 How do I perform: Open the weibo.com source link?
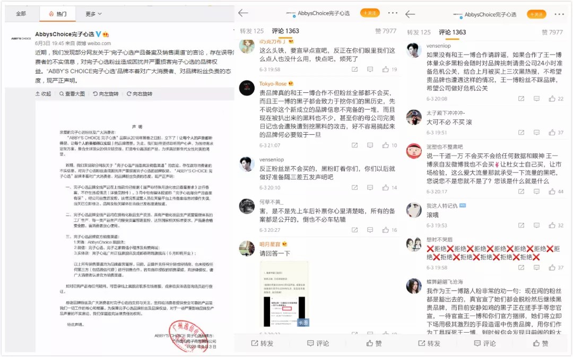click(x=99, y=43)
